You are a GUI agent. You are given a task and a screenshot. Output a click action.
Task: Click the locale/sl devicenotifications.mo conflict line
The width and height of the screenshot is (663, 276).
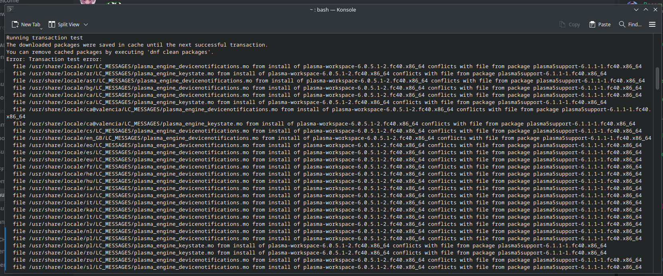327,267
